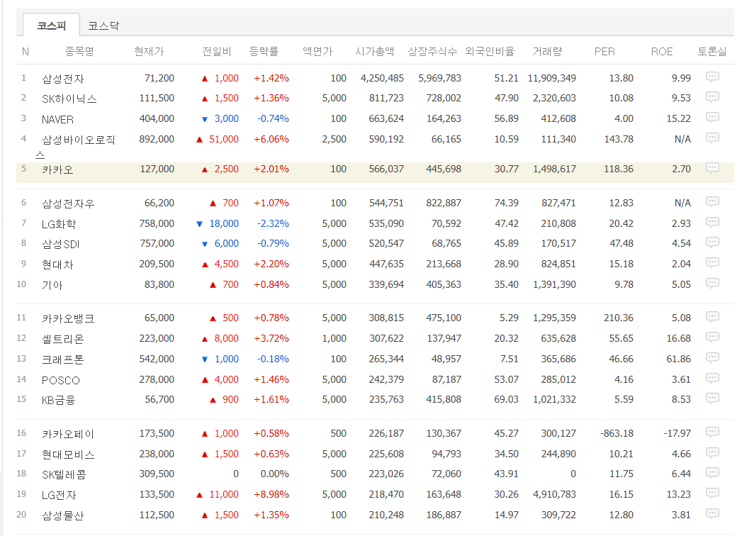Open discussion board icon for 삼성전자
The height and width of the screenshot is (536, 754).
click(712, 77)
